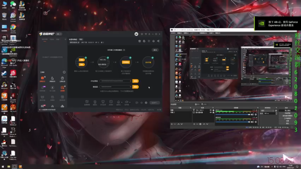This screenshot has width=301, height=169.
Task: Click the video play source icon in the bottom toolbar
Action: (x=111, y=102)
